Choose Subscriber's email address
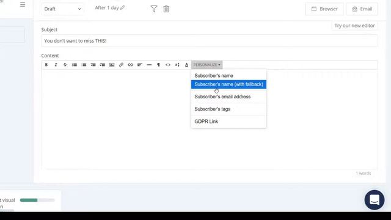This screenshot has height=220, width=391. point(228,97)
